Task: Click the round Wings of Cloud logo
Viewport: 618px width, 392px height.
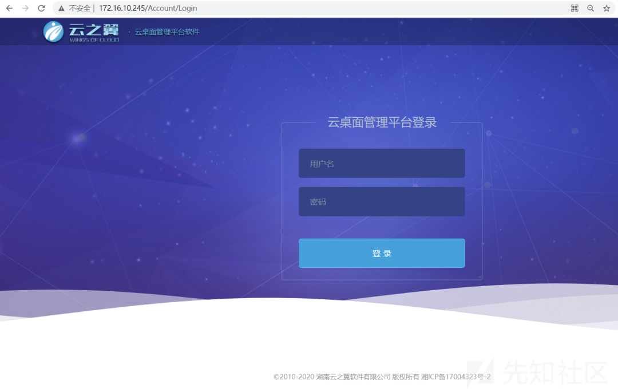Action: [x=53, y=31]
